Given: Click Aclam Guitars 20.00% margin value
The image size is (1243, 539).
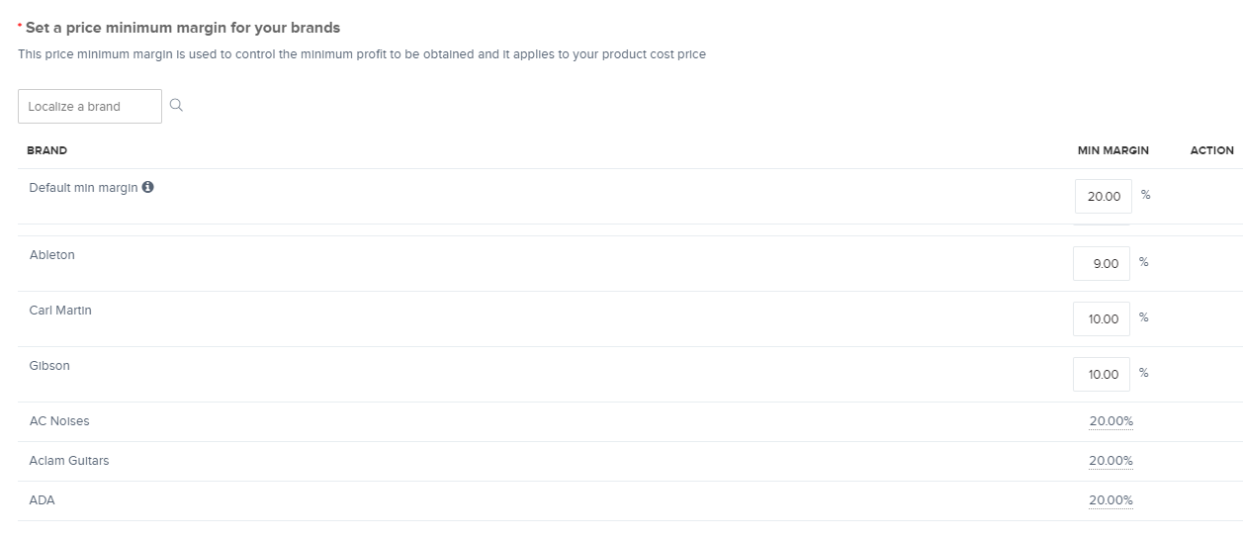Looking at the screenshot, I should point(1110,461).
